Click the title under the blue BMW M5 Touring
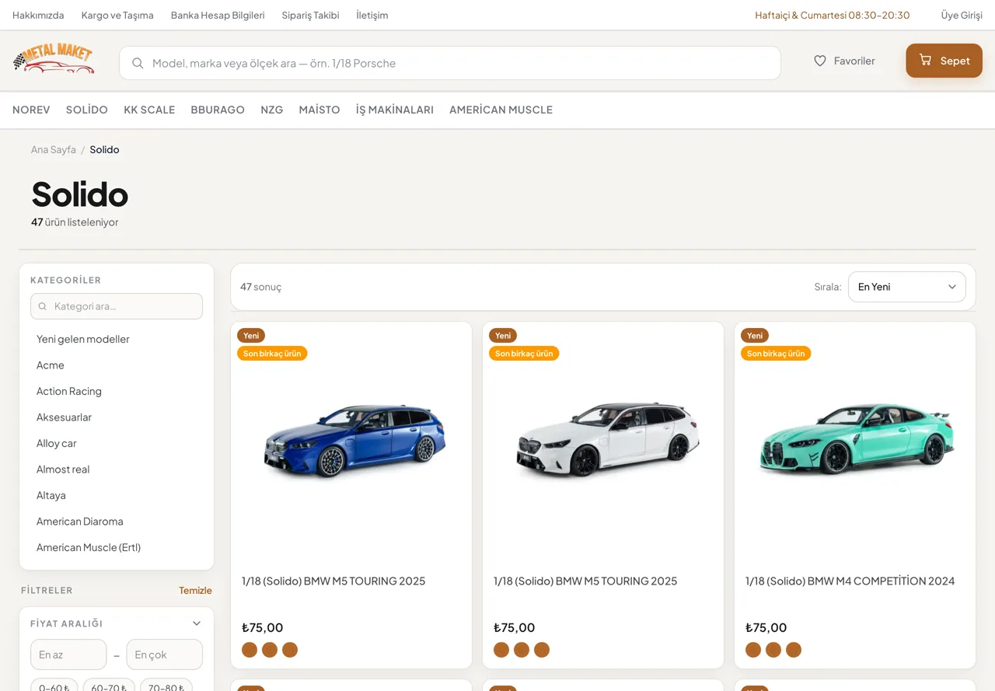This screenshot has height=691, width=995. click(333, 581)
